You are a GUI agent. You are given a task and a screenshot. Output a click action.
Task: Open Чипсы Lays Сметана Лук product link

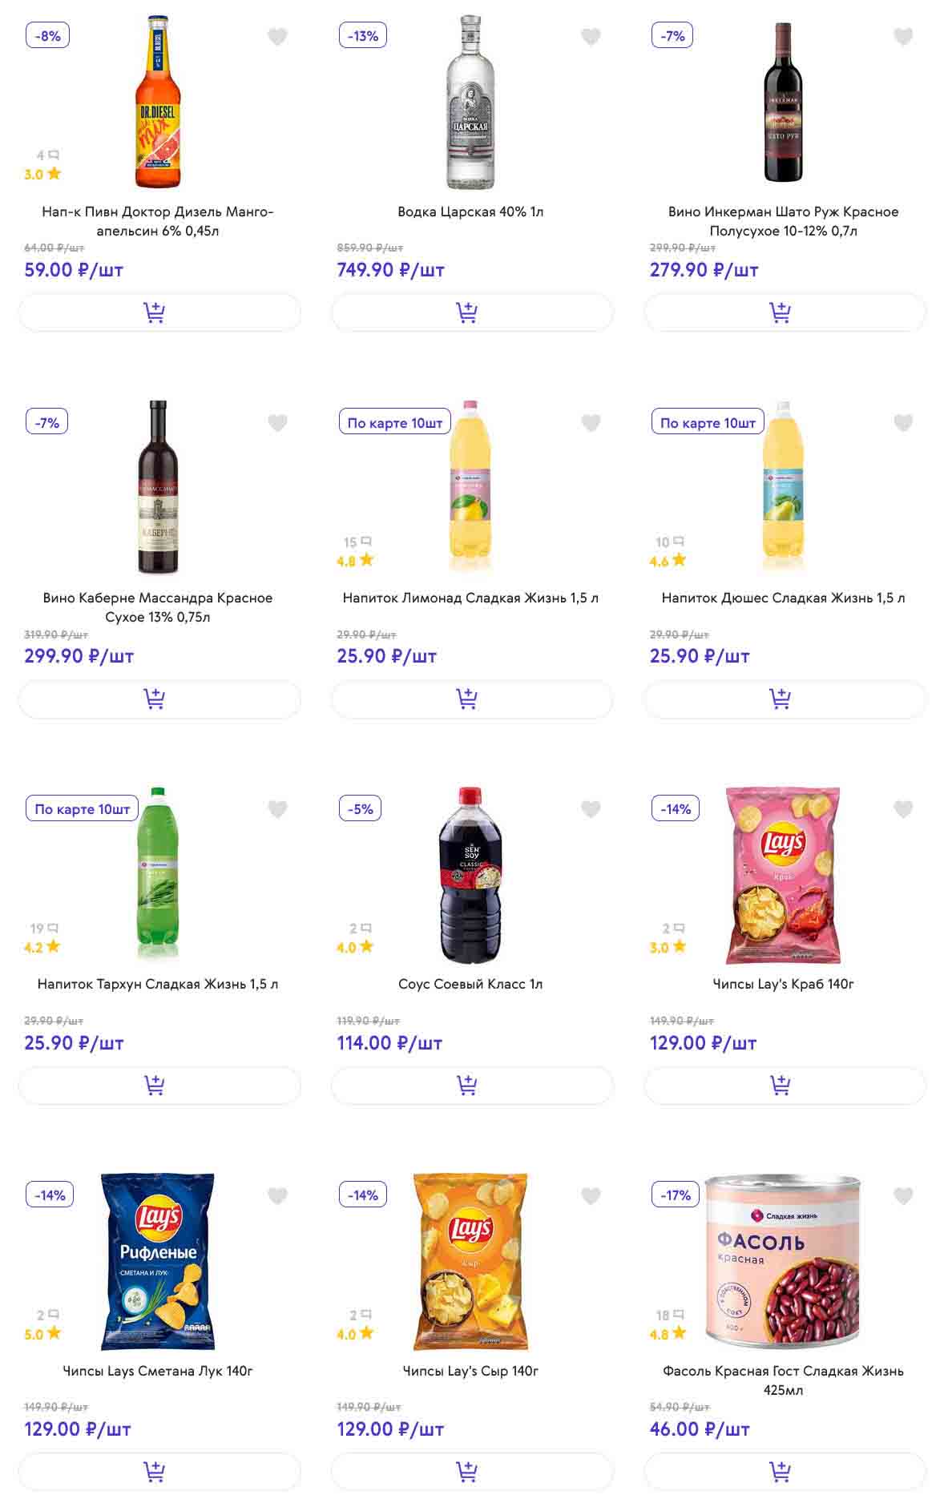[158, 1371]
